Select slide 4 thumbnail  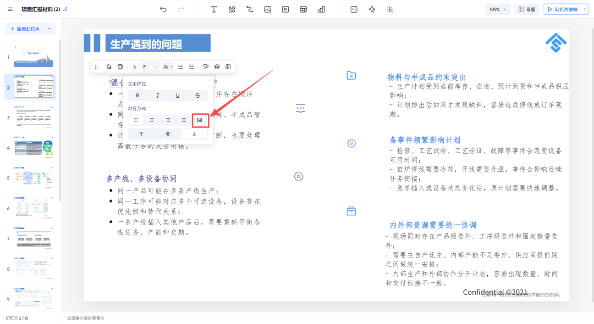tap(34, 148)
